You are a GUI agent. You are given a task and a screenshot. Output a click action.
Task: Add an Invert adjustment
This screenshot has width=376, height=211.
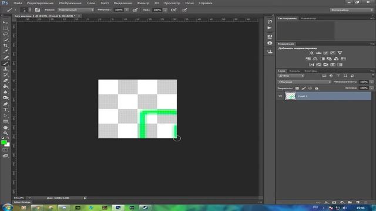[311, 65]
